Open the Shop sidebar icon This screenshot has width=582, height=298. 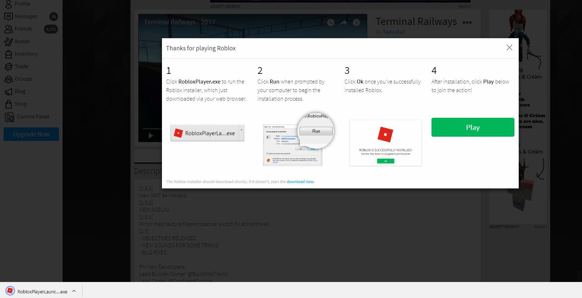(x=9, y=104)
